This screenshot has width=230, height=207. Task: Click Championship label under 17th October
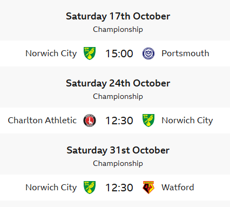[118, 29]
